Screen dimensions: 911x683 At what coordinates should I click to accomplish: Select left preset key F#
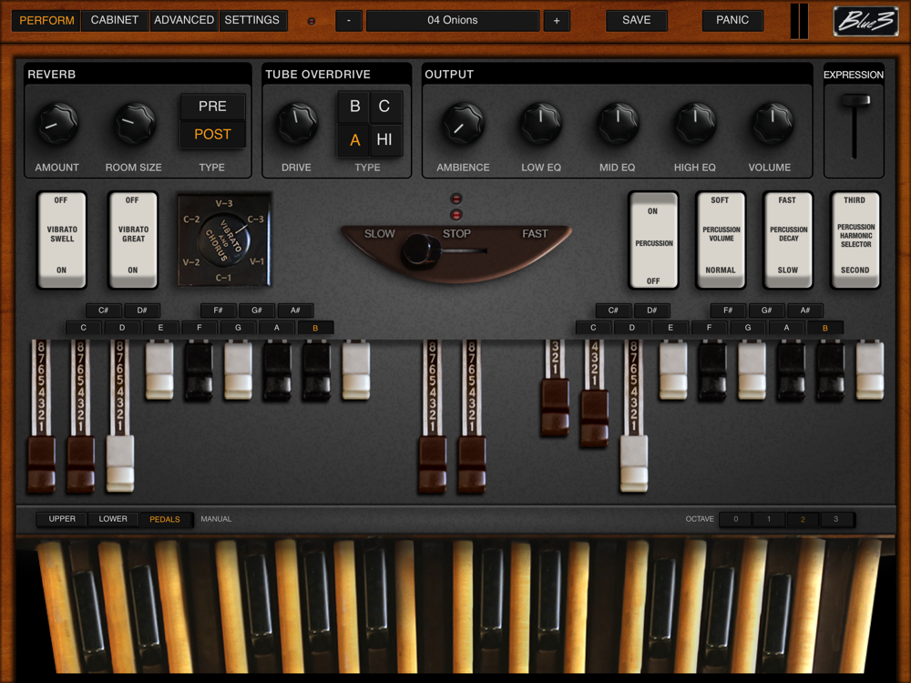pos(218,311)
